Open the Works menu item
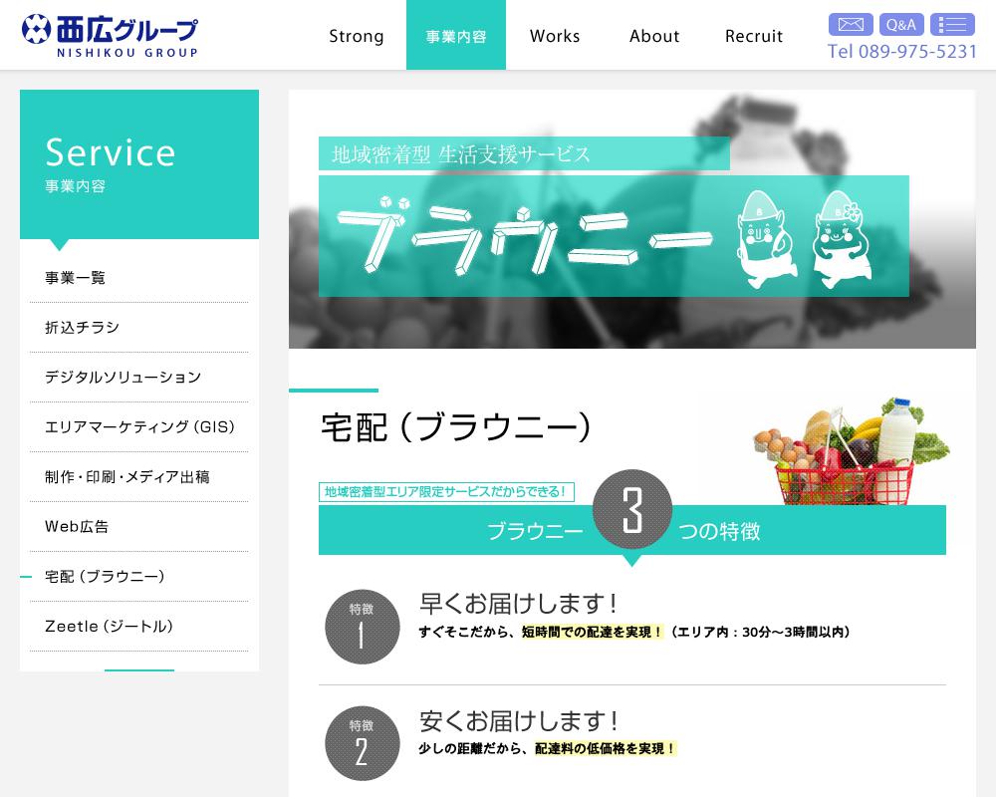This screenshot has height=797, width=996. tap(555, 35)
